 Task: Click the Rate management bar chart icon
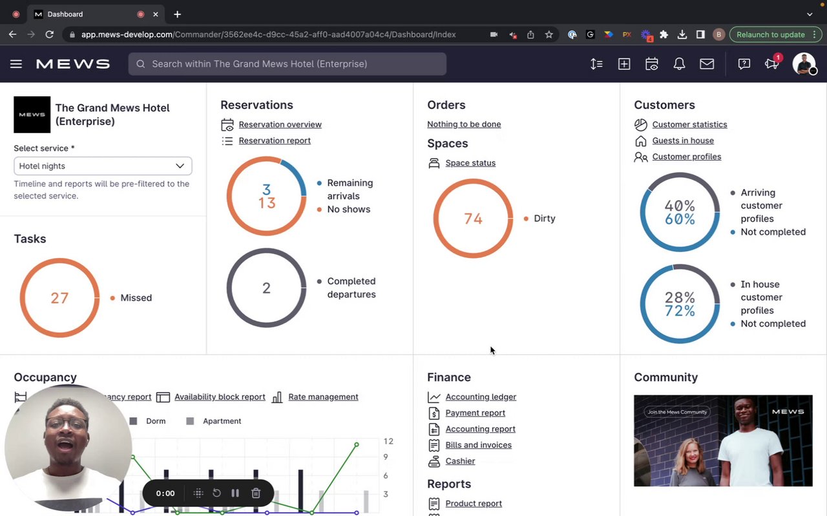277,397
